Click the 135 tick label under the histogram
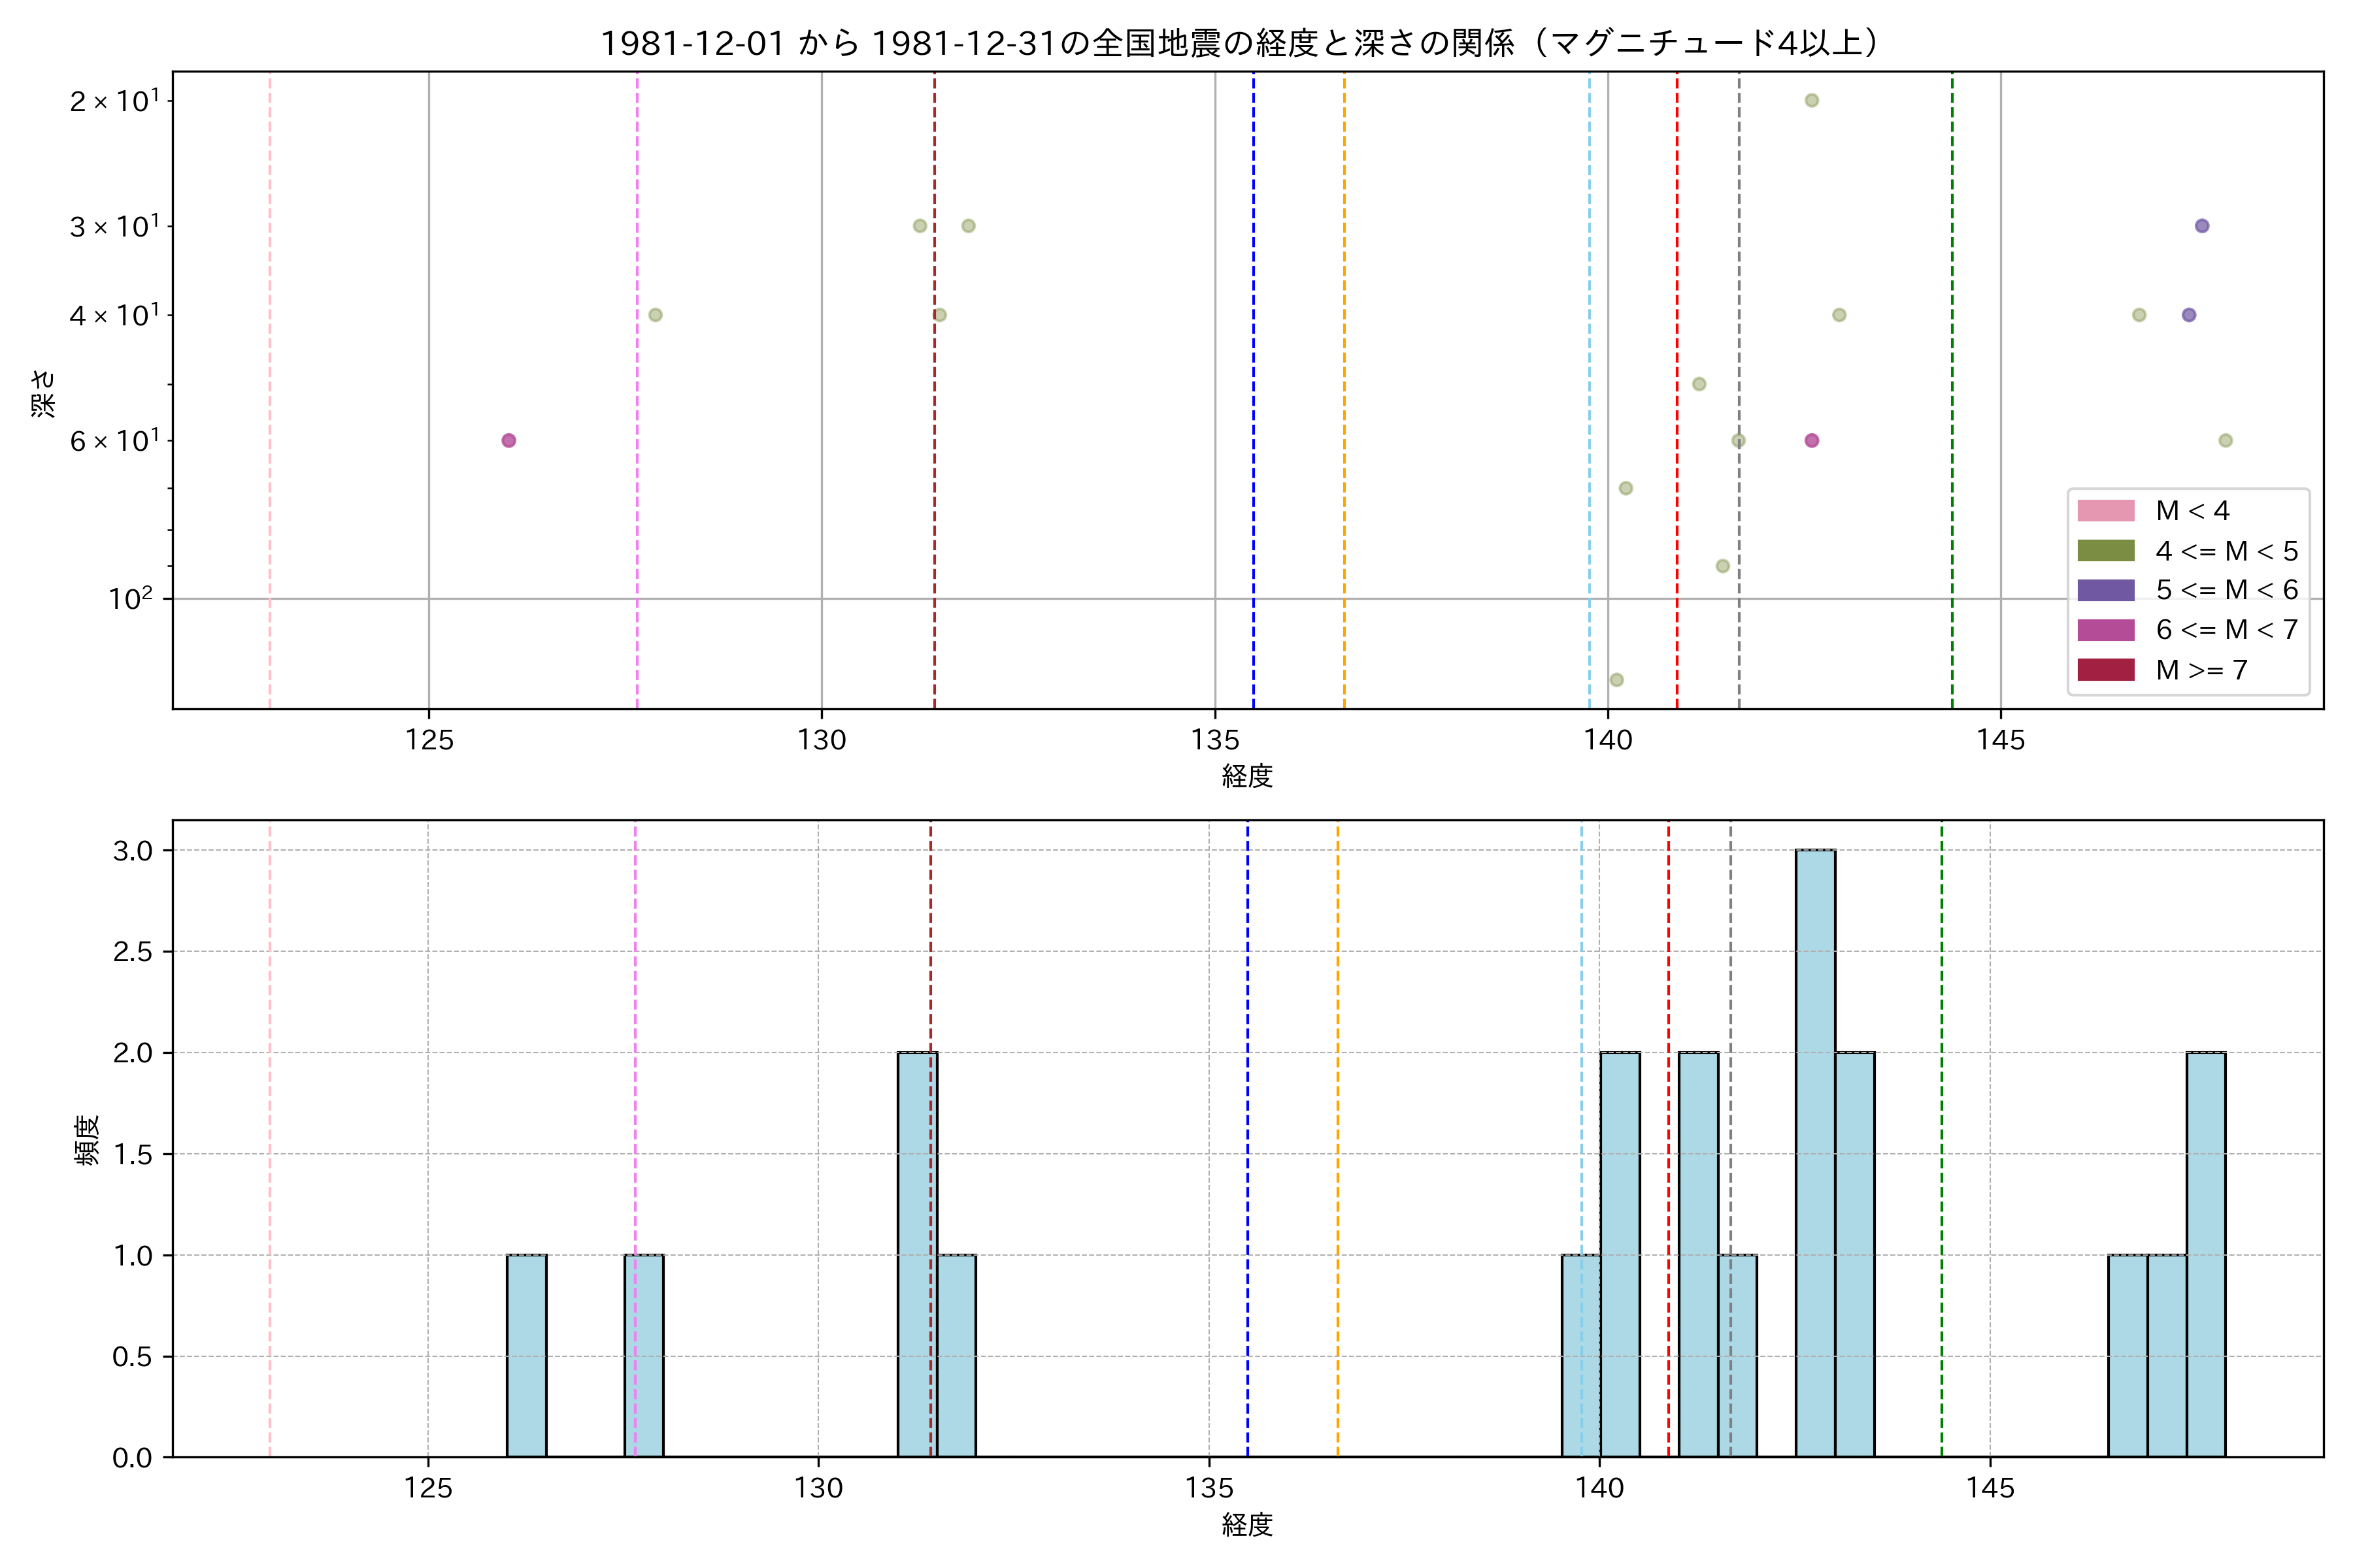This screenshot has width=2353, height=1568. coord(1209,1488)
